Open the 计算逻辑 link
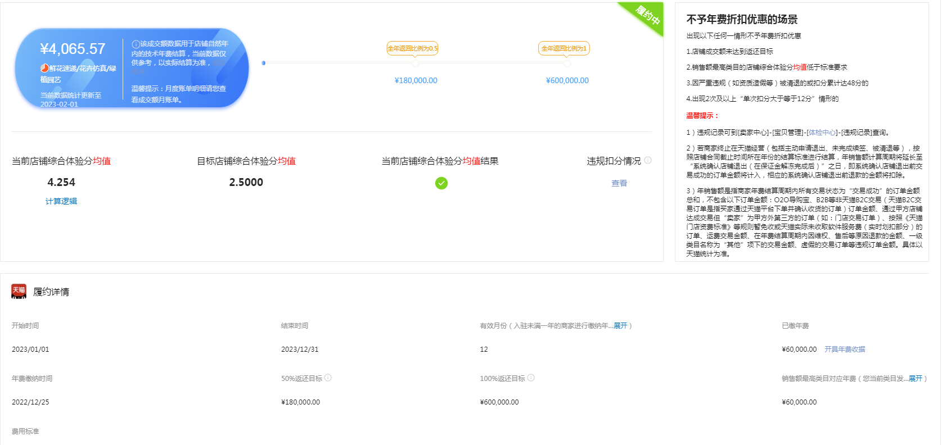 [x=61, y=201]
